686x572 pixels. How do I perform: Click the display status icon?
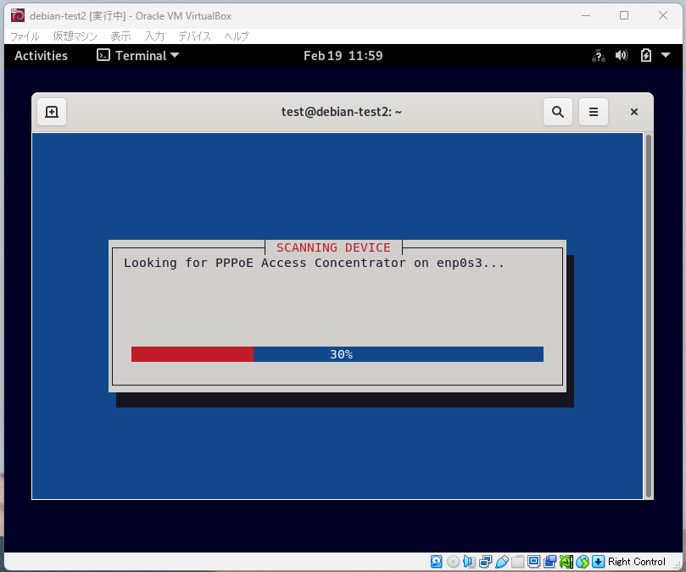(533, 562)
